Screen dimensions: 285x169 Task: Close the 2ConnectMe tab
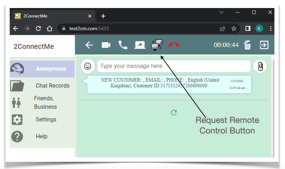pyautogui.click(x=90, y=16)
